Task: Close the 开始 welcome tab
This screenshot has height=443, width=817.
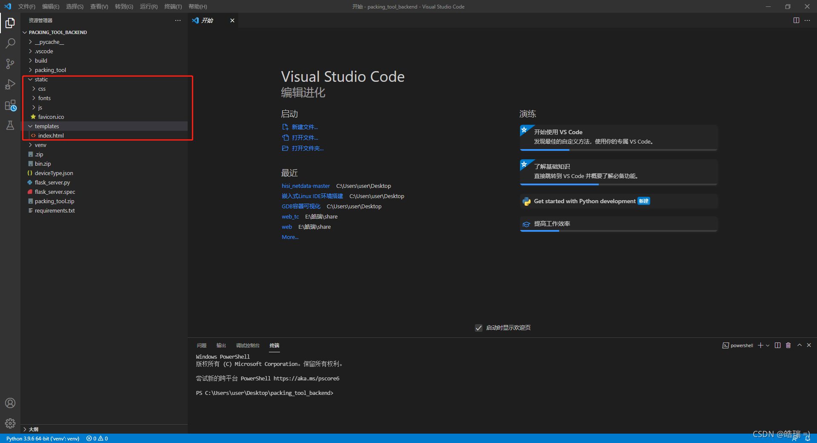Action: [x=232, y=20]
